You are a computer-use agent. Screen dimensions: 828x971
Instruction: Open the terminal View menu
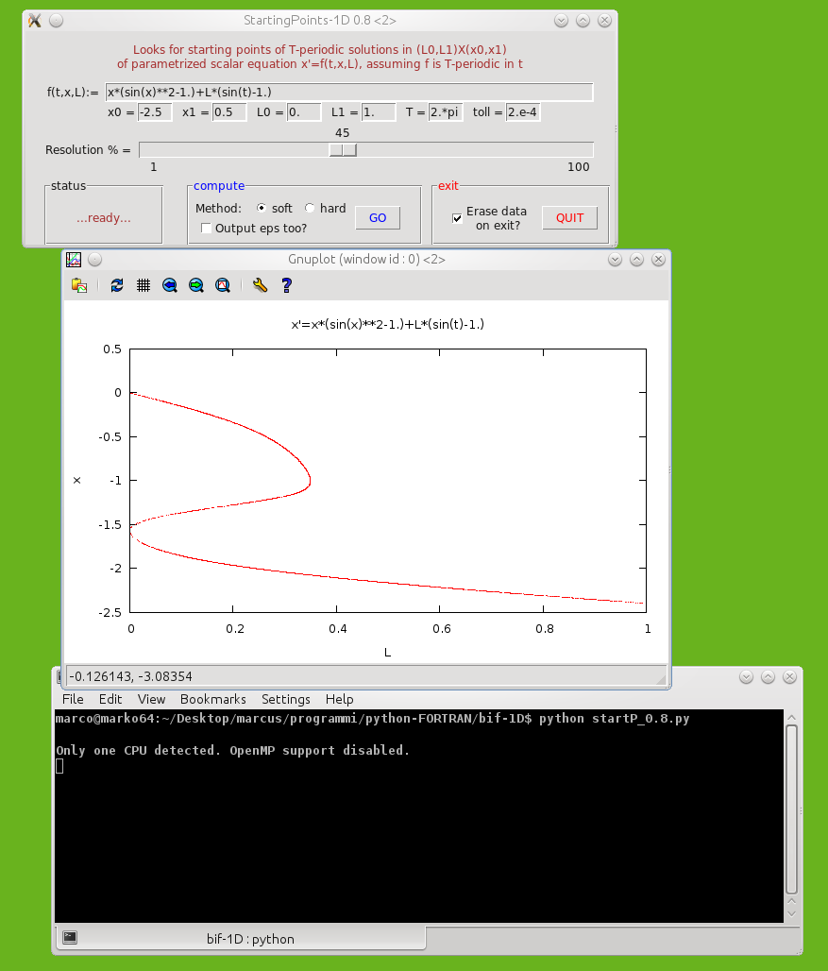pos(152,699)
